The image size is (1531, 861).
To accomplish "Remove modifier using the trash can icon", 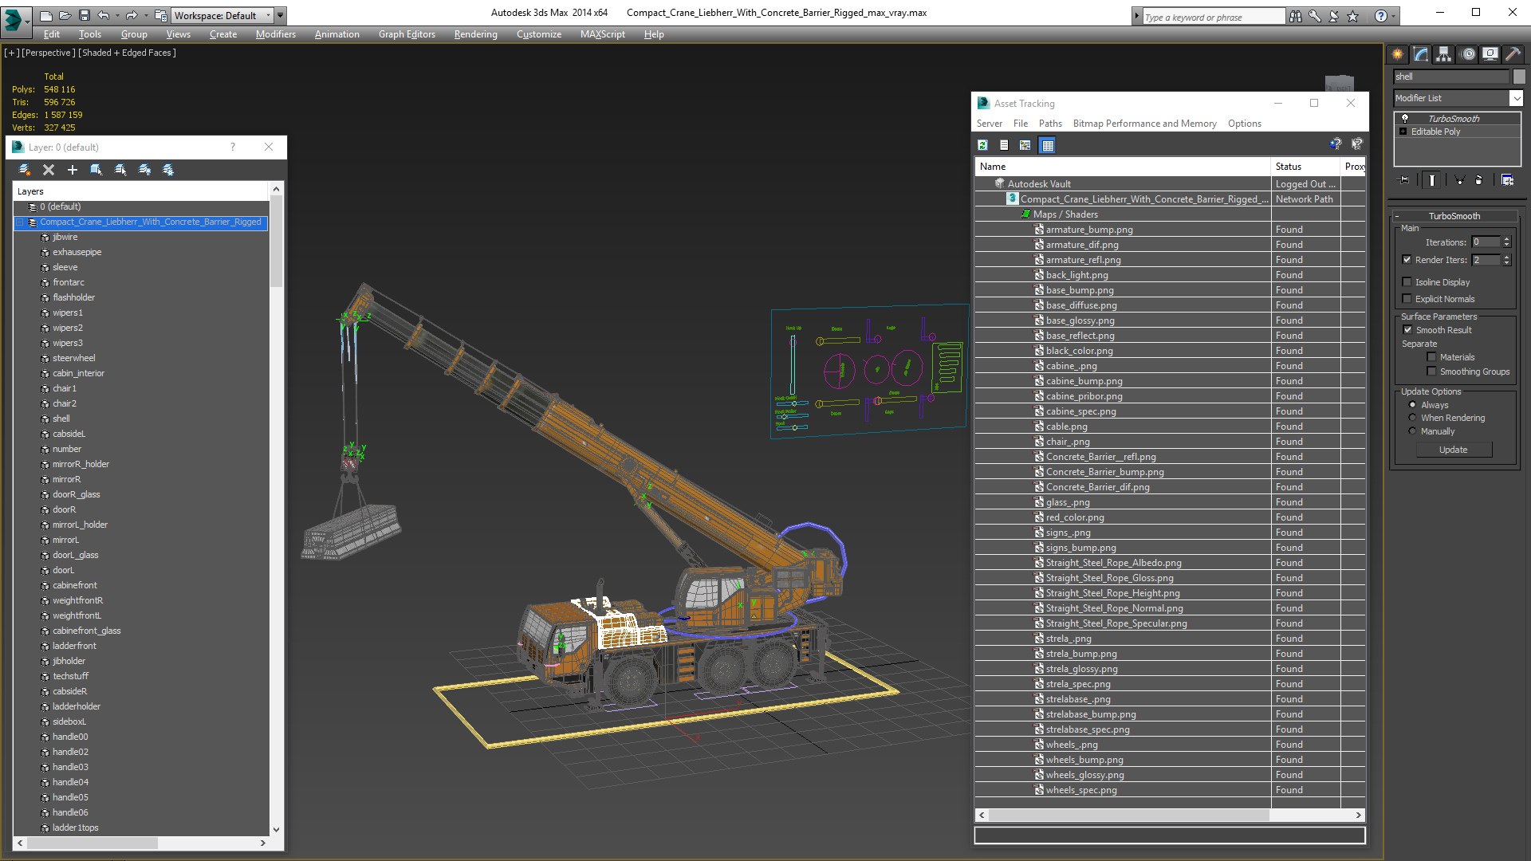I will pyautogui.click(x=1479, y=180).
